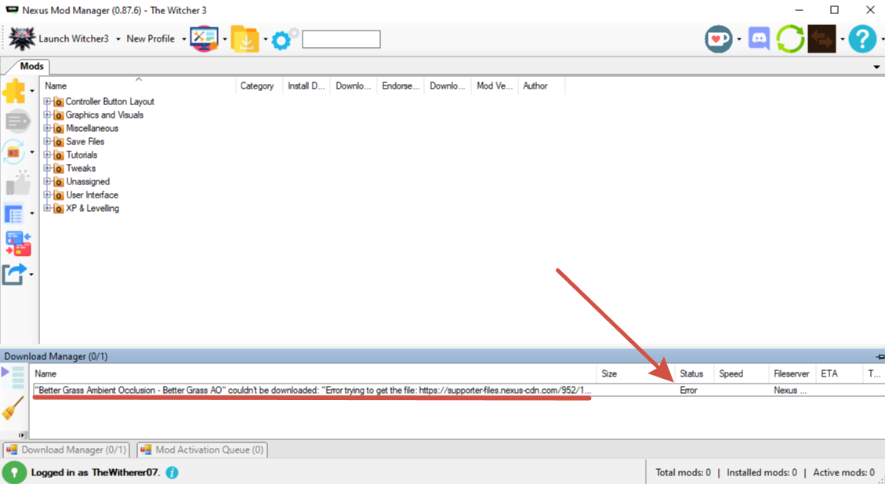Screen dimensions: 885x484
Task: Sort mods by the Endorse... column header
Action: [401, 86]
